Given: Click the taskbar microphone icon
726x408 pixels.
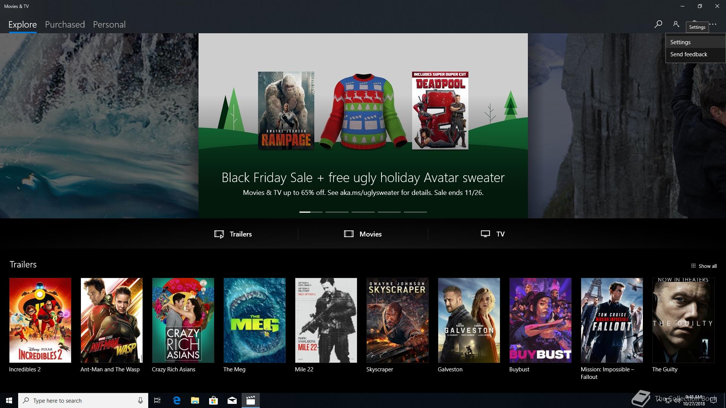Looking at the screenshot, I should (140, 400).
